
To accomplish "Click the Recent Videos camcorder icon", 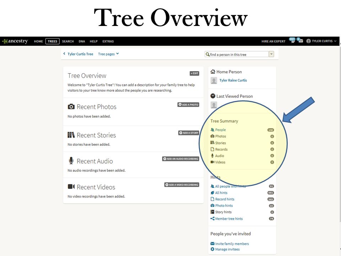I will pyautogui.click(x=71, y=187).
